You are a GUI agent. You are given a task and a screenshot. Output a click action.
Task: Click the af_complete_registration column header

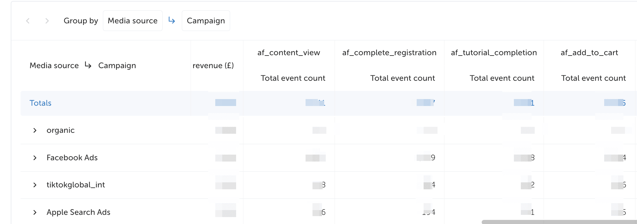tap(389, 53)
